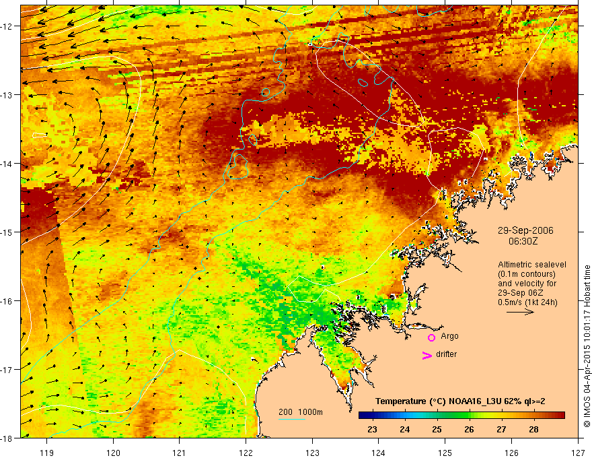Click latitude axis label -14
Screen dimensions: 592x458
[x=7, y=164]
